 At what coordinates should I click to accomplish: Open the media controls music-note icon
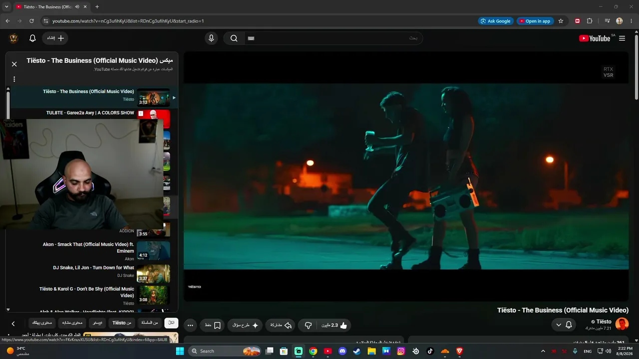(x=607, y=21)
